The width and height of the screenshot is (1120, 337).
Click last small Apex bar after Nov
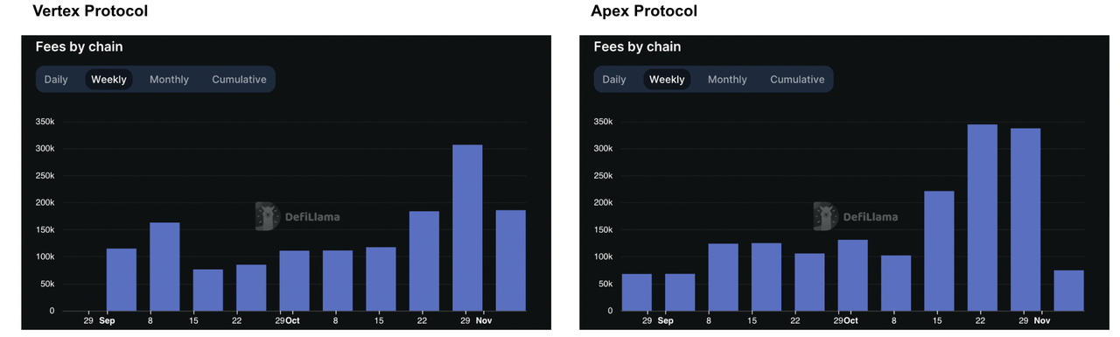[1068, 291]
